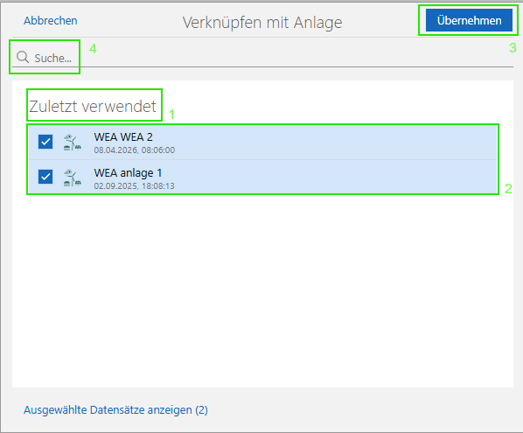The width and height of the screenshot is (523, 433).
Task: Click the date 02.09.2025, 18:08:13
Action: point(134,185)
